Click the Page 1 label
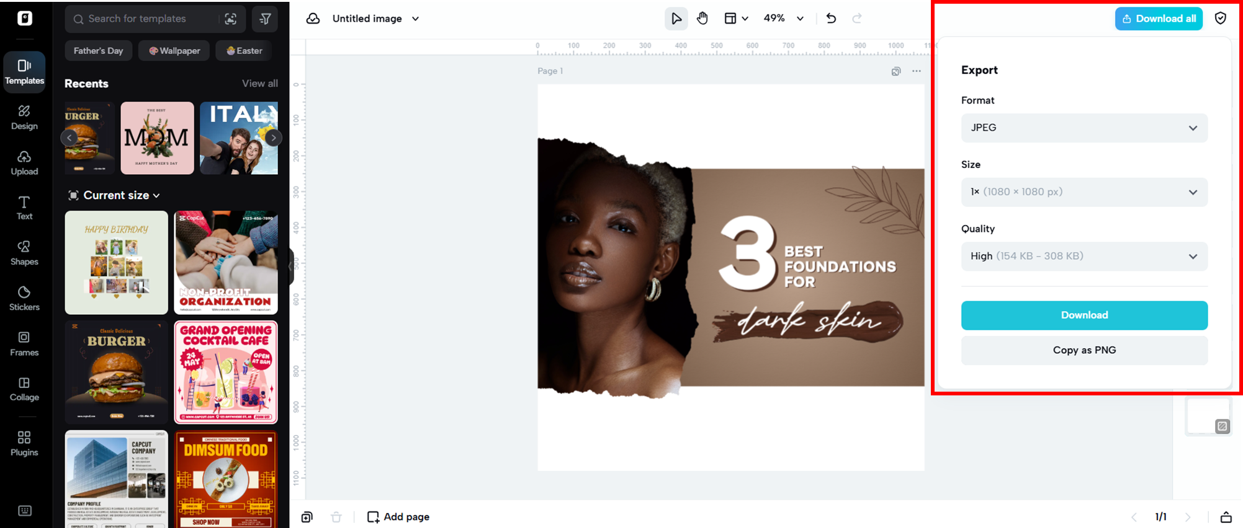1243x528 pixels. click(550, 71)
